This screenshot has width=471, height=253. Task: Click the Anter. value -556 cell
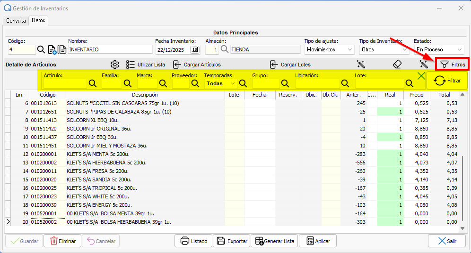[x=354, y=163]
